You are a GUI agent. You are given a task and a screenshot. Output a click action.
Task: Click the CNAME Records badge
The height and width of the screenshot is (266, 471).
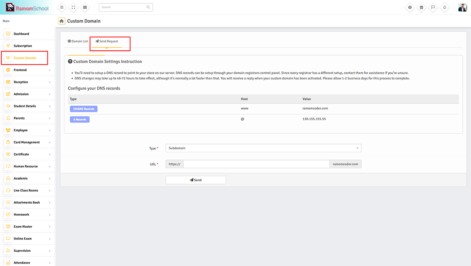[x=84, y=109]
